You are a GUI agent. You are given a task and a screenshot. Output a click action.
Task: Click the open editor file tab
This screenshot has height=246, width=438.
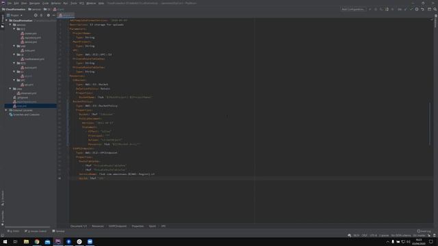pos(65,15)
